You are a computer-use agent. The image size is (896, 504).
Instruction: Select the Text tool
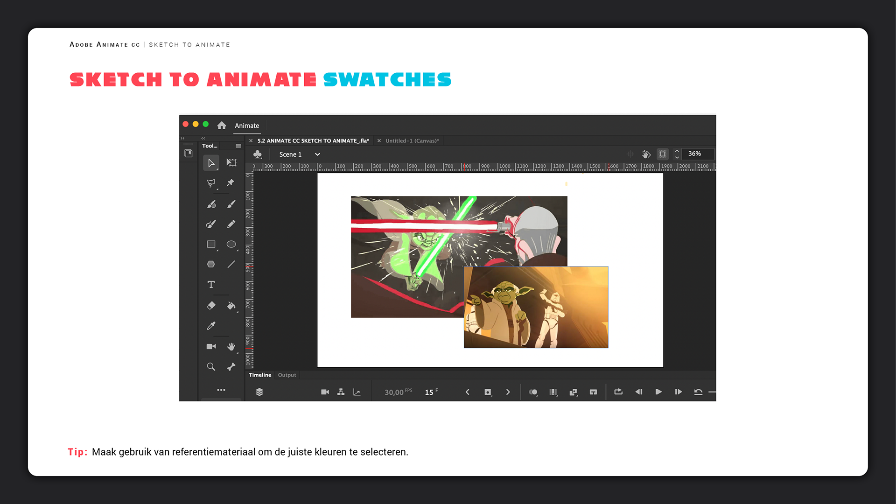tap(211, 284)
